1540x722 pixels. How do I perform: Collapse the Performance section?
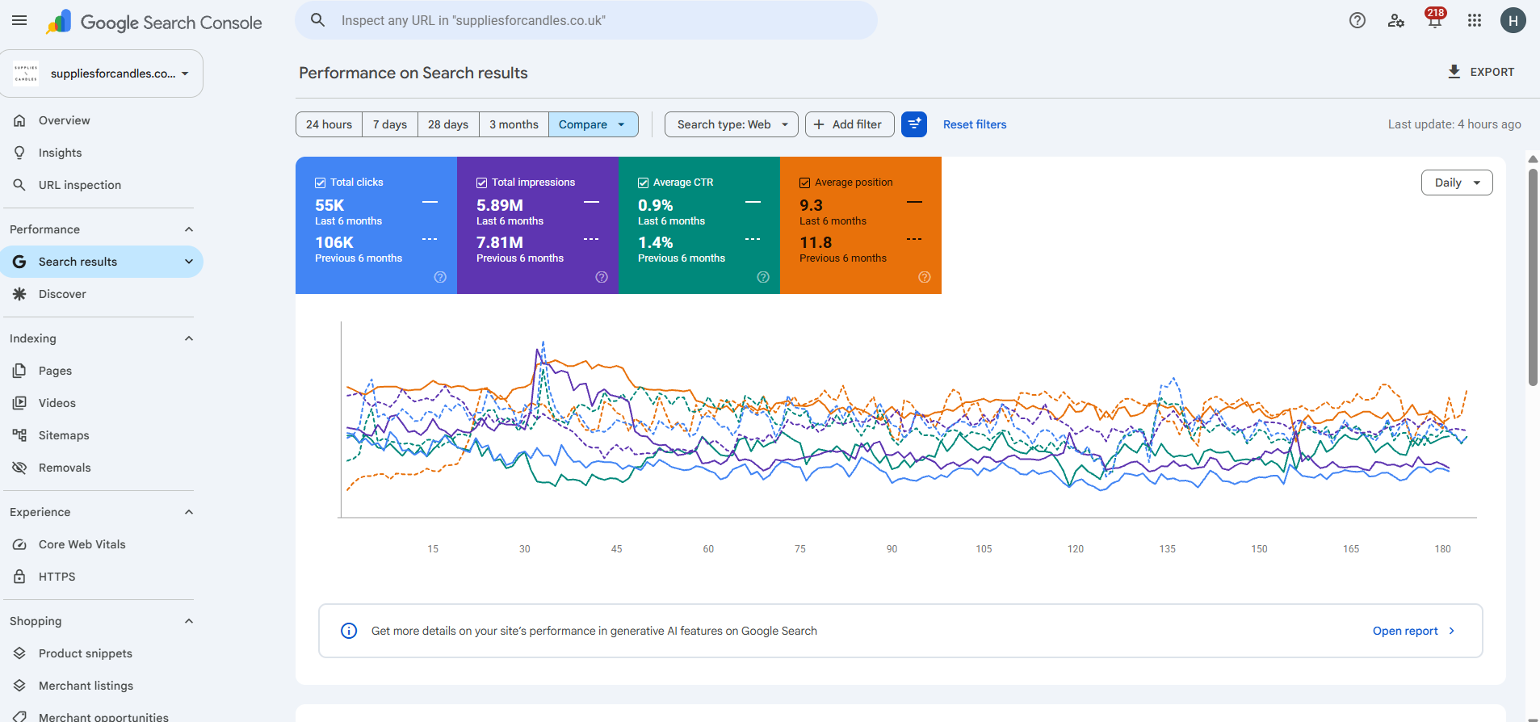(189, 229)
